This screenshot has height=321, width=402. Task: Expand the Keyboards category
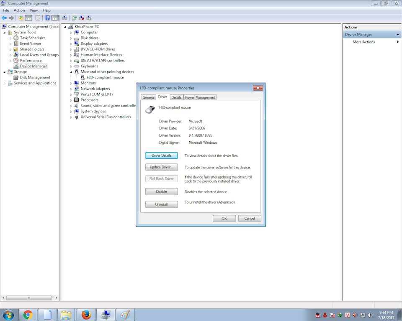(71, 66)
